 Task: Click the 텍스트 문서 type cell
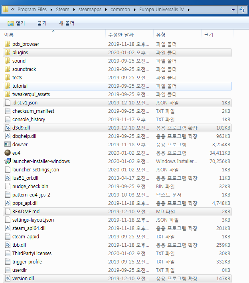(x=168, y=195)
